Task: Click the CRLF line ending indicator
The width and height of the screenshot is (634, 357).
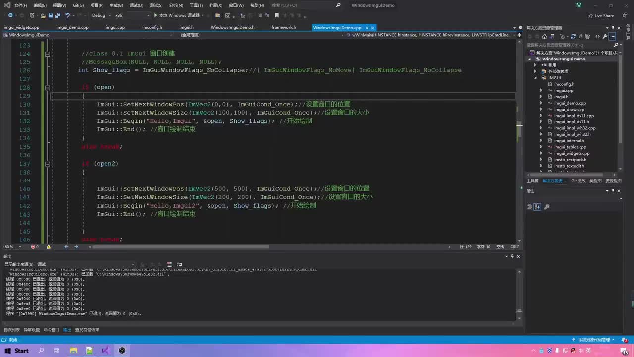Action: (x=515, y=247)
